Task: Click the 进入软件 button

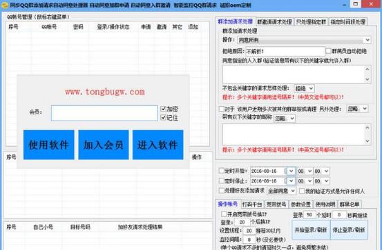Action: pos(158,145)
